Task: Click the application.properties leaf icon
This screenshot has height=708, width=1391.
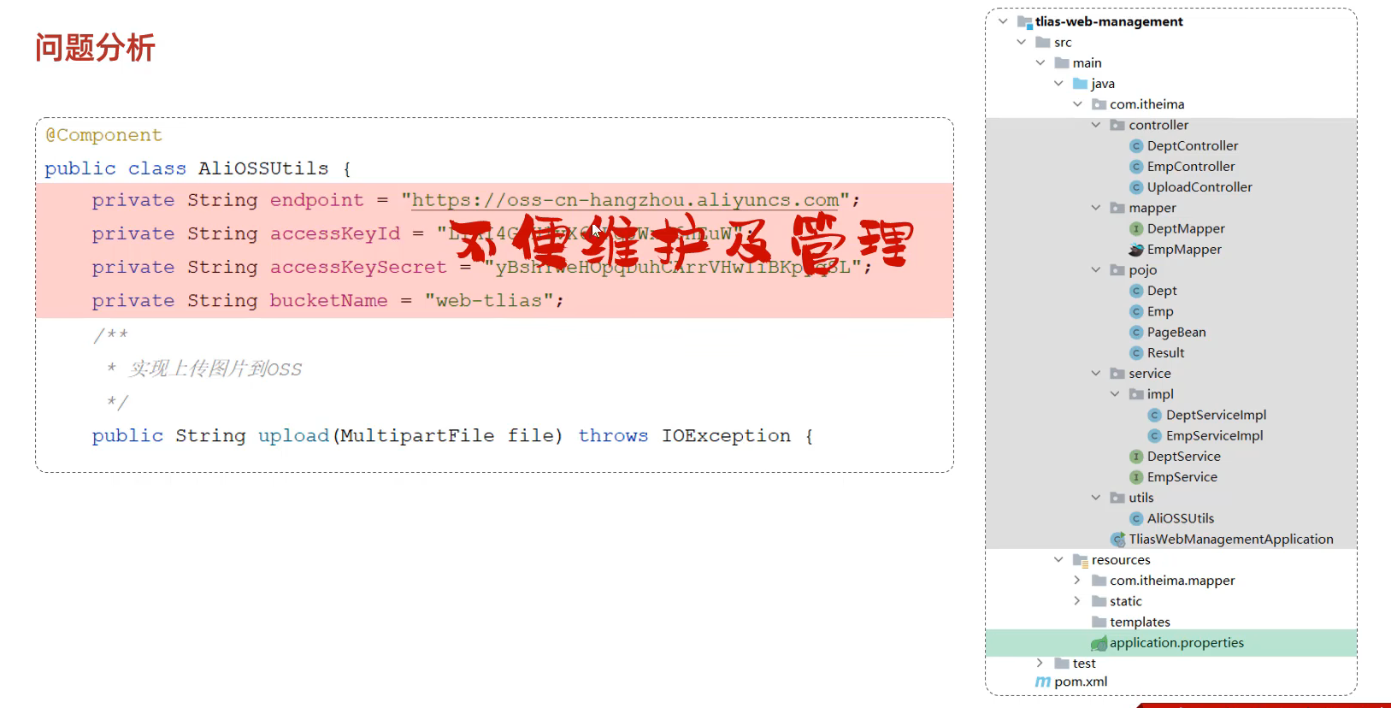Action: point(1099,643)
